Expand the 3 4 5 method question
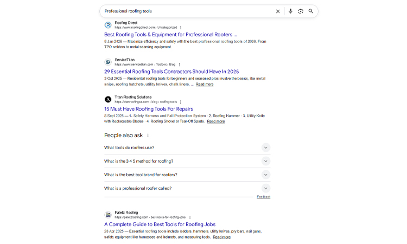This screenshot has height=244, width=407. (x=265, y=161)
